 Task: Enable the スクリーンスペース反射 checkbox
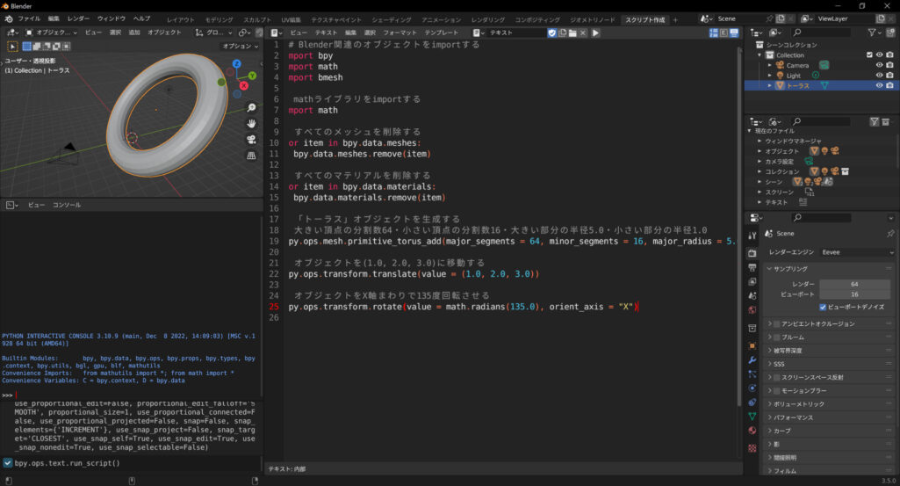coord(777,377)
